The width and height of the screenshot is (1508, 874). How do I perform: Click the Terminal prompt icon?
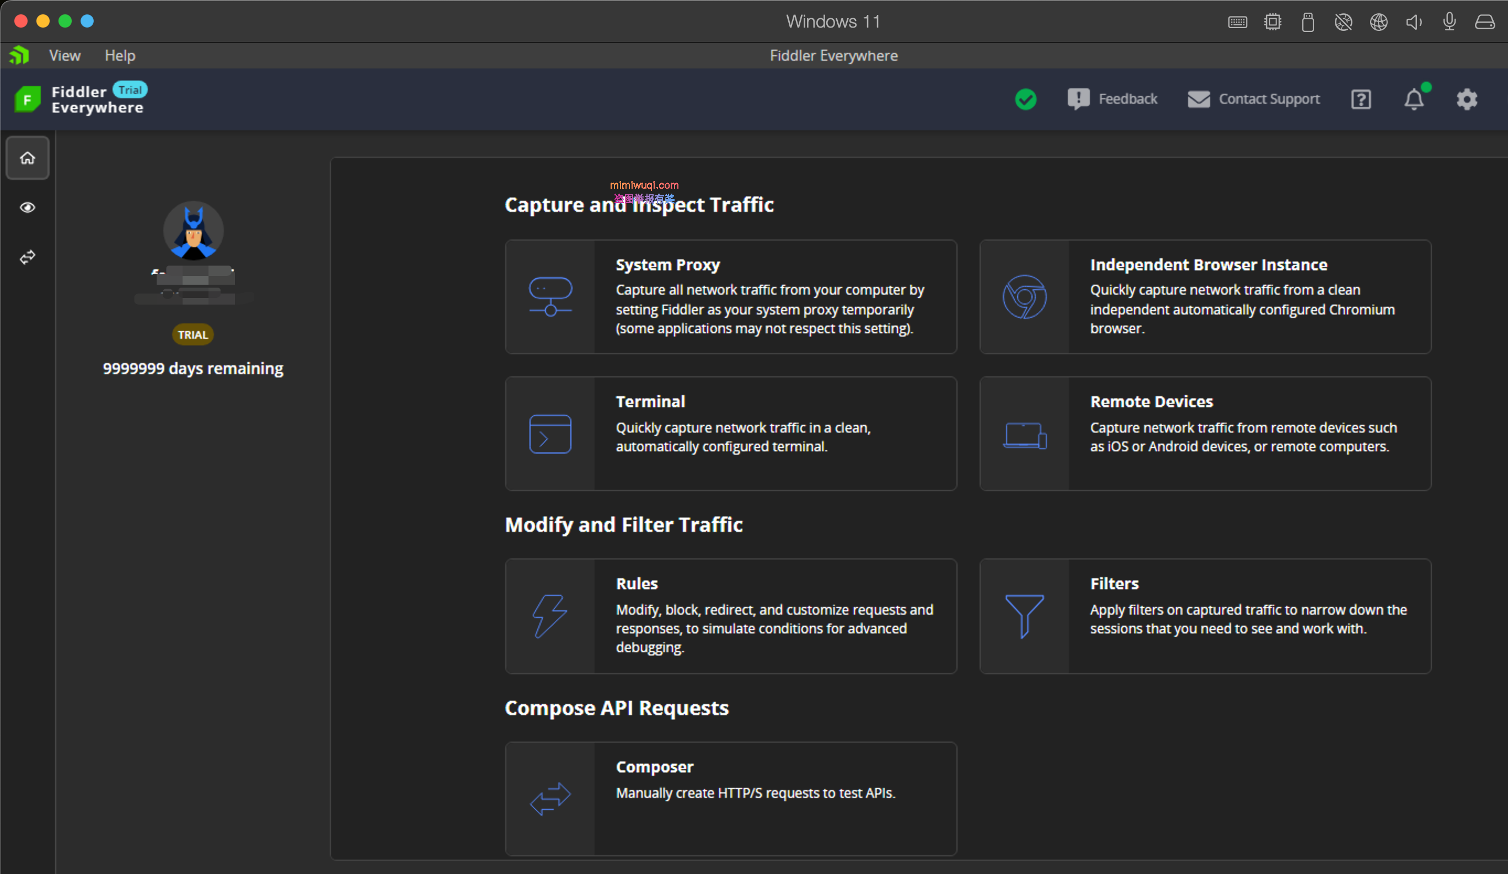(x=550, y=434)
